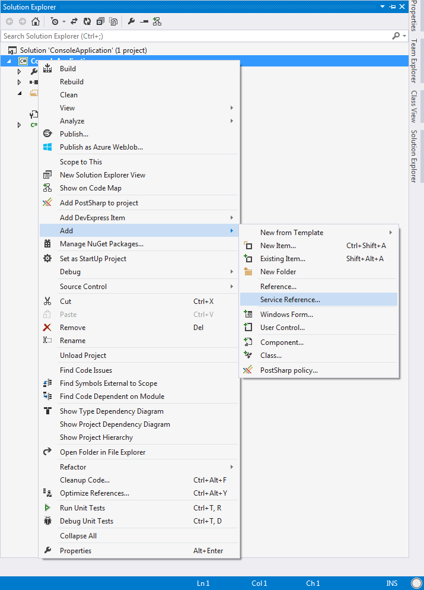This screenshot has width=424, height=590.
Task: Click the New Solution Explorer View icon
Action: click(x=47, y=175)
